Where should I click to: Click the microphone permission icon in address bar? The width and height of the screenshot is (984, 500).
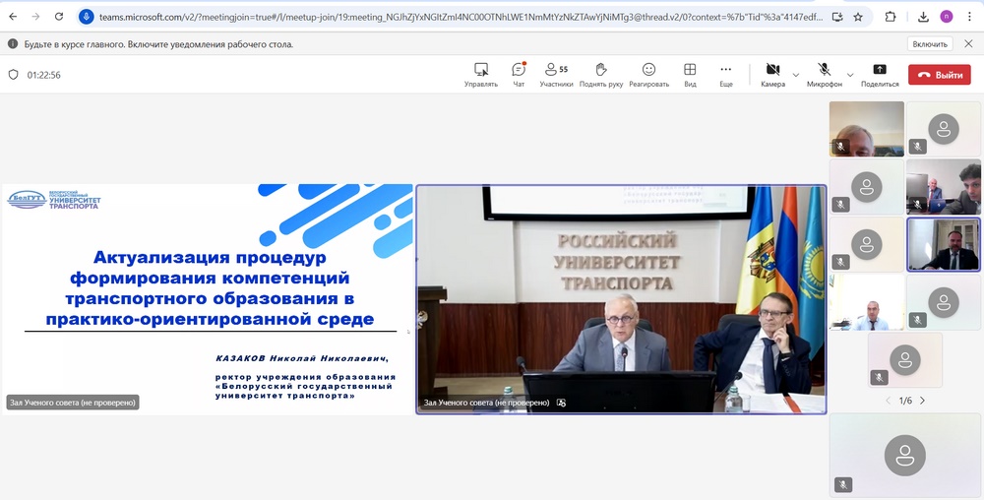(x=86, y=17)
